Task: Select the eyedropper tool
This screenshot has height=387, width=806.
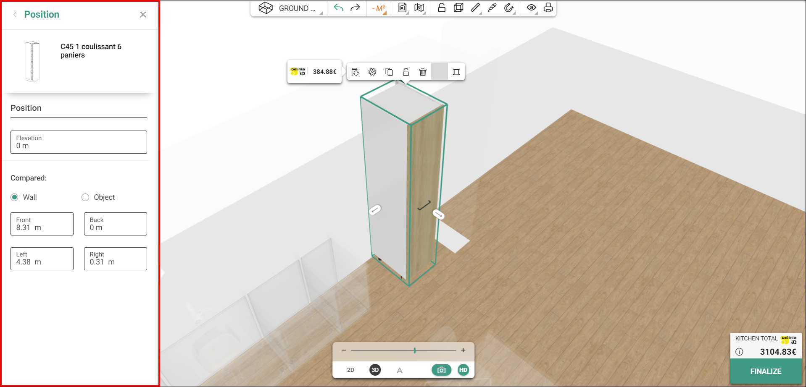Action: (492, 8)
